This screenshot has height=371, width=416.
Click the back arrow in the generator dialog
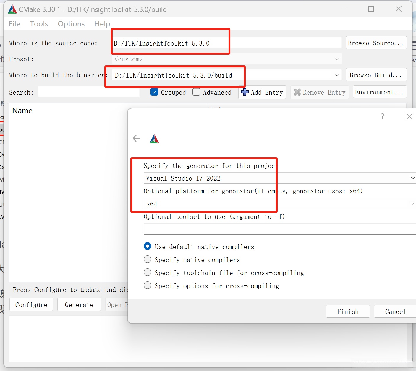click(x=136, y=138)
